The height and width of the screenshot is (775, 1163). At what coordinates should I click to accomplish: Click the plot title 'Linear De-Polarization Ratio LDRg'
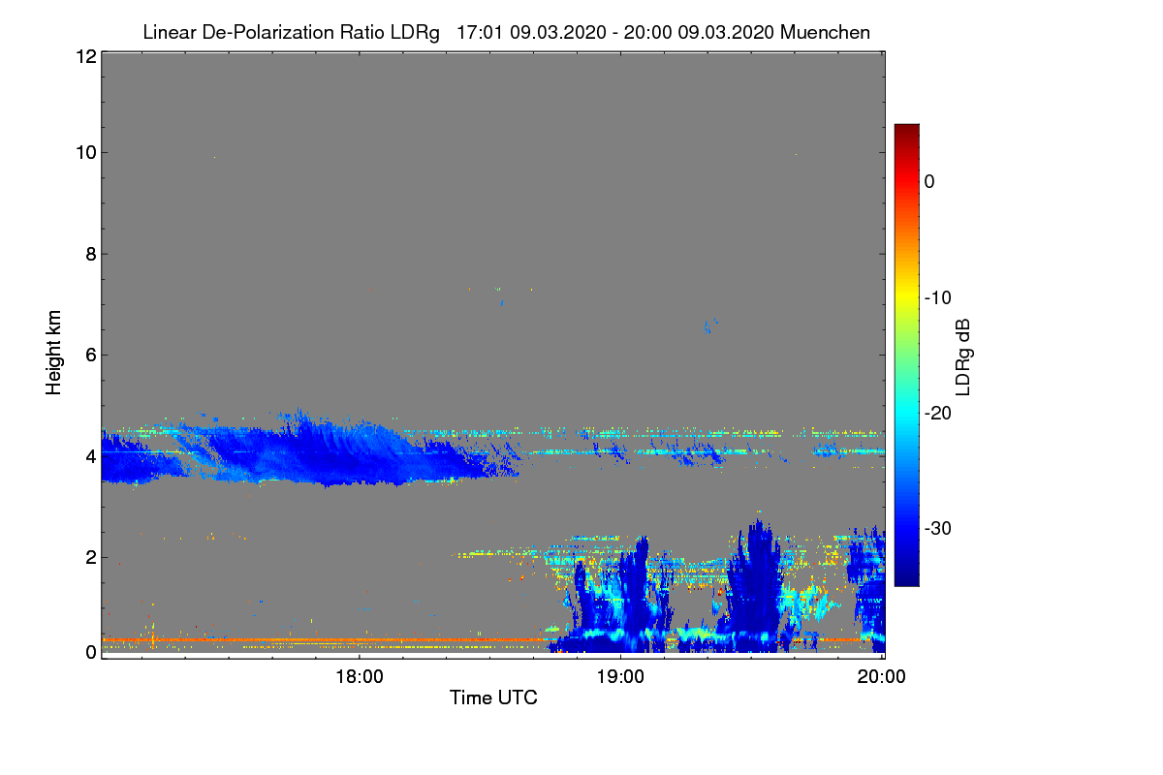point(291,33)
